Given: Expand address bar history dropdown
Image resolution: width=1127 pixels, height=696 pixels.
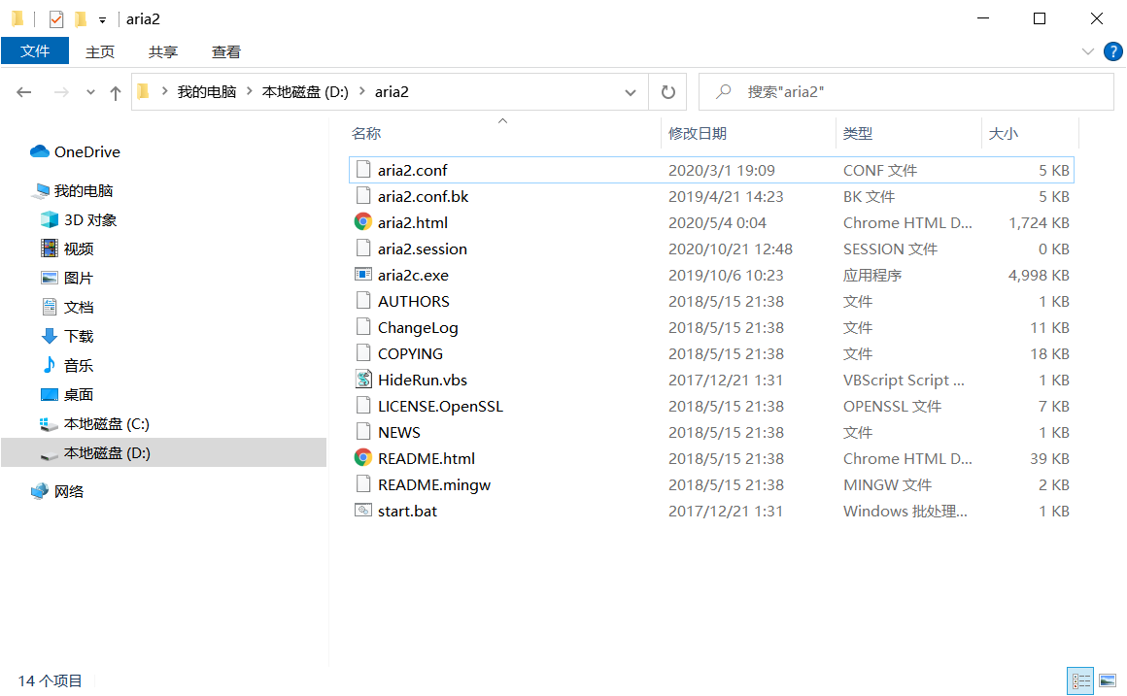Looking at the screenshot, I should coord(631,92).
